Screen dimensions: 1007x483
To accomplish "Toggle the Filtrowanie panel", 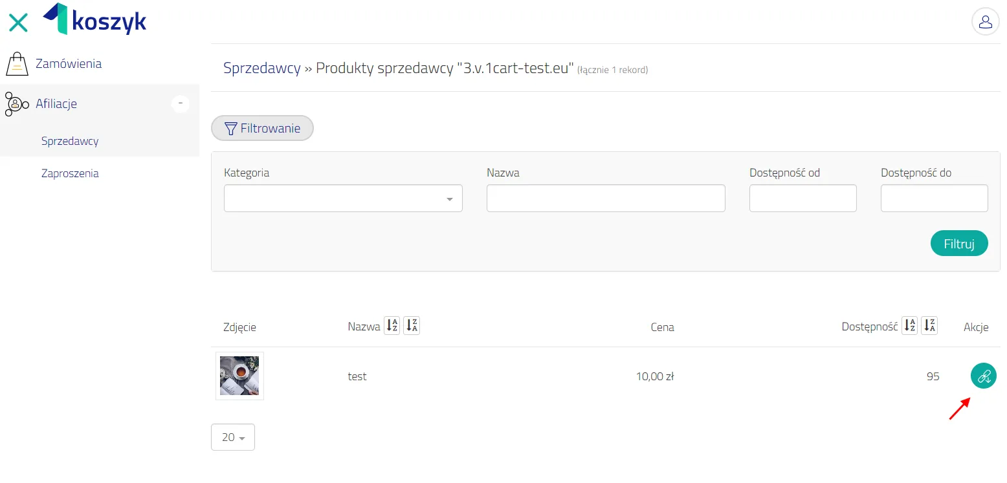I will tap(262, 128).
